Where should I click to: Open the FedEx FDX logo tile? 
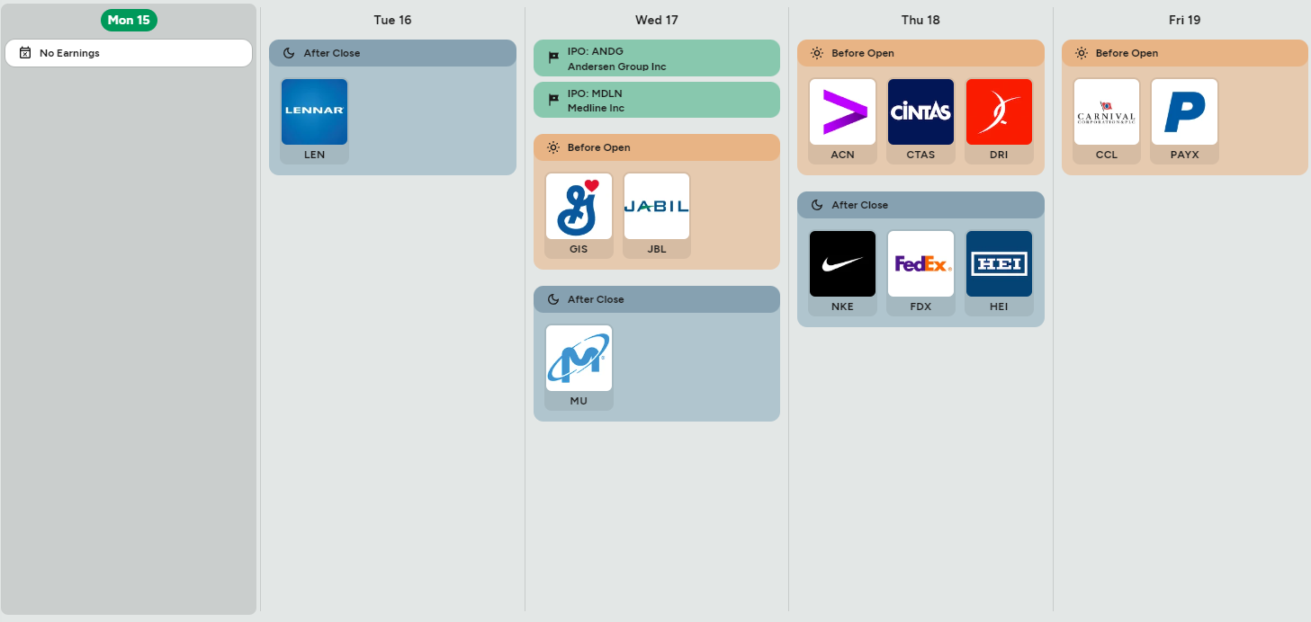pyautogui.click(x=920, y=264)
